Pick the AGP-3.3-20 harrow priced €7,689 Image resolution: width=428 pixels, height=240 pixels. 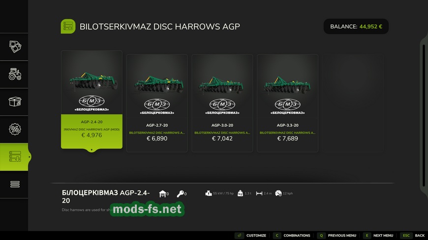click(x=287, y=103)
